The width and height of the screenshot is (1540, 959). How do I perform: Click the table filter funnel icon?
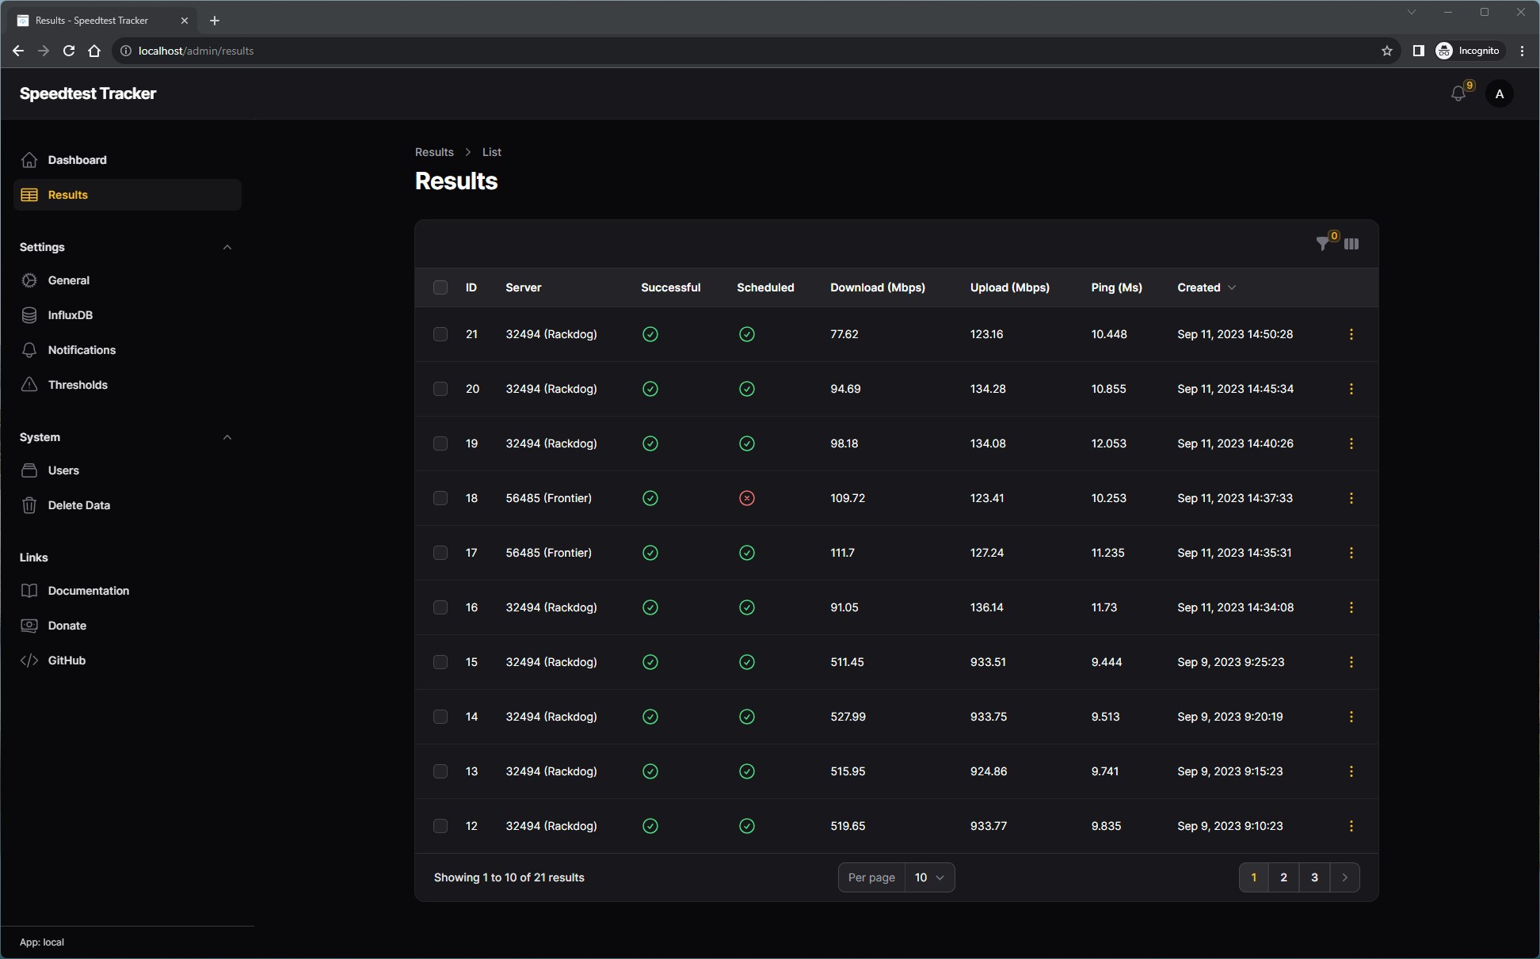click(x=1322, y=244)
